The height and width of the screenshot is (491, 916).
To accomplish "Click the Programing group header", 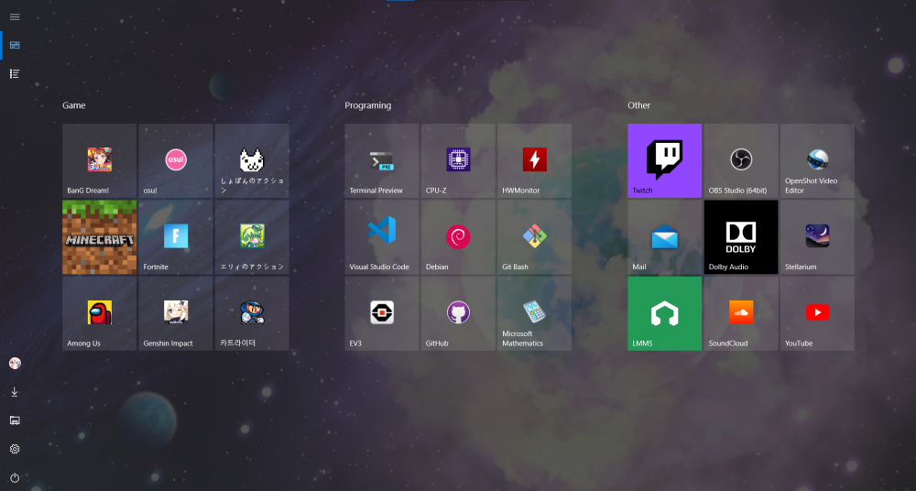I will tap(368, 105).
